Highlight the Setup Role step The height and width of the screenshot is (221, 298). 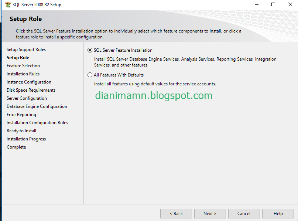(18, 57)
